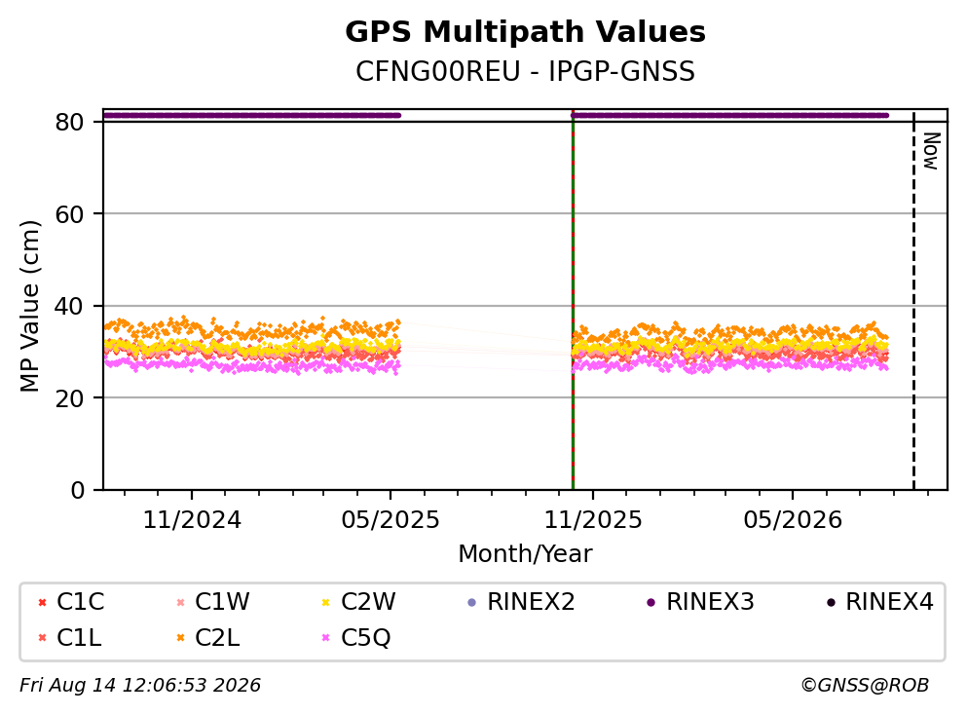The width and height of the screenshot is (967, 715).
Task: Click the 05/2026 axis tick label
Action: click(x=793, y=520)
